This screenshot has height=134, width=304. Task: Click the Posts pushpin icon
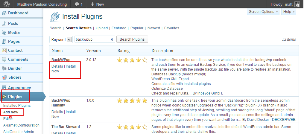(4, 23)
